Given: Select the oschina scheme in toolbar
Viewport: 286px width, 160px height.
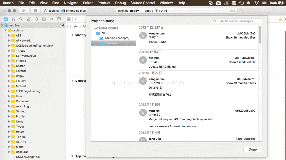Looking at the screenshot, I should [x=51, y=11].
